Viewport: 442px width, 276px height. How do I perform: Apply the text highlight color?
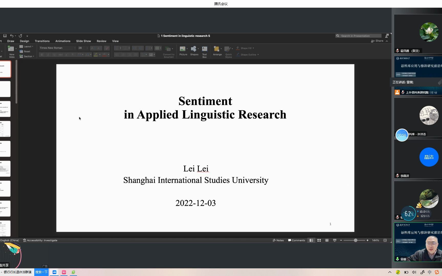[96, 55]
